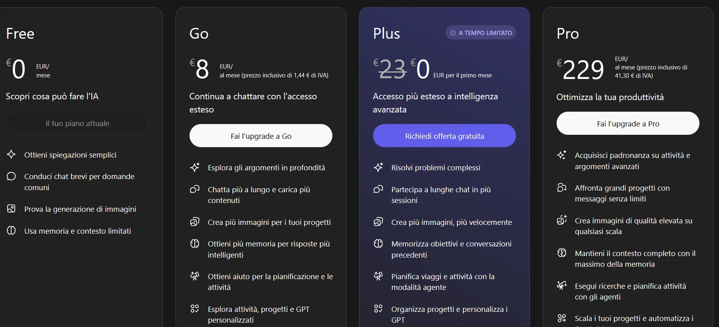Select "Il tuo piano attuale" in Free plan
The width and height of the screenshot is (719, 327).
[77, 123]
